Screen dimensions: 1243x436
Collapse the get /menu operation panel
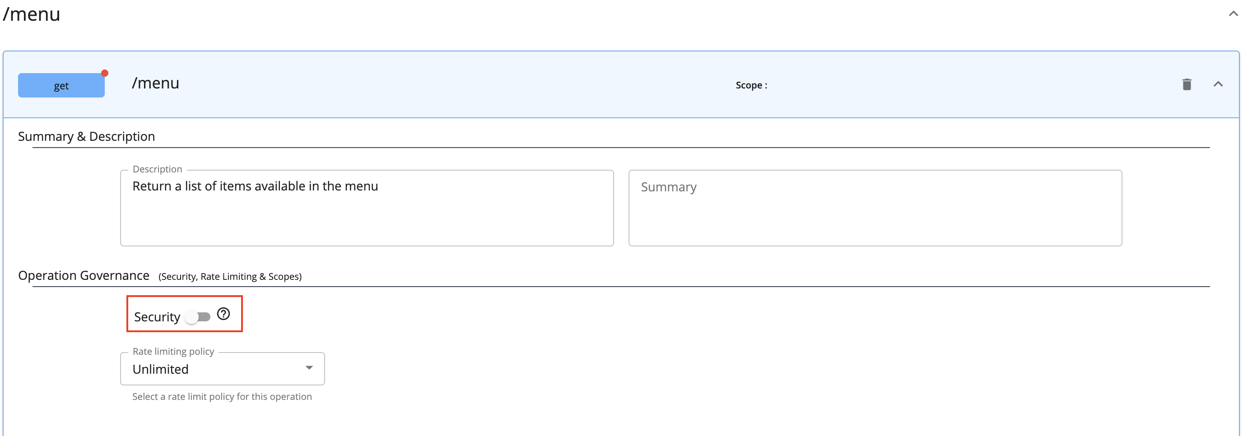click(x=1218, y=84)
